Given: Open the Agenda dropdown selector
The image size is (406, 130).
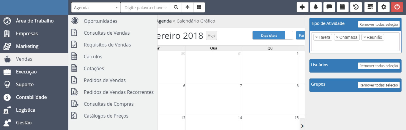Looking at the screenshot, I should [96, 7].
